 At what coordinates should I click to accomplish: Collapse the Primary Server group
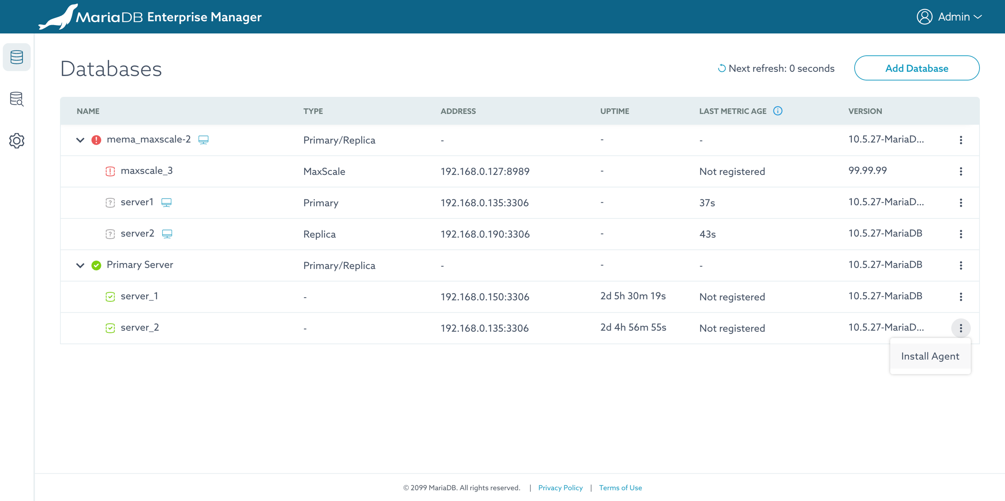(80, 265)
